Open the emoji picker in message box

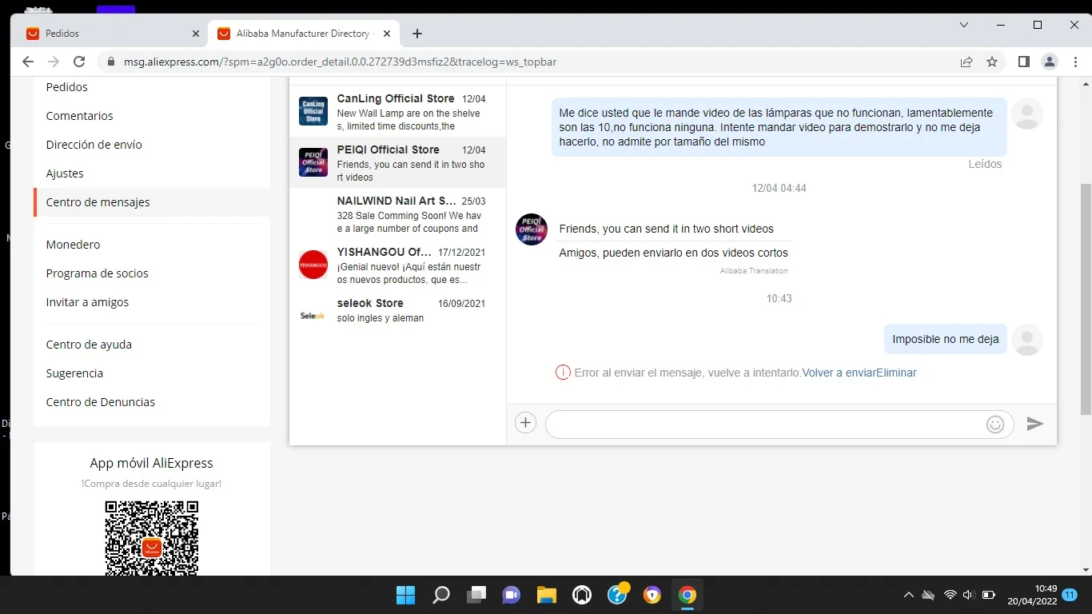[994, 425]
